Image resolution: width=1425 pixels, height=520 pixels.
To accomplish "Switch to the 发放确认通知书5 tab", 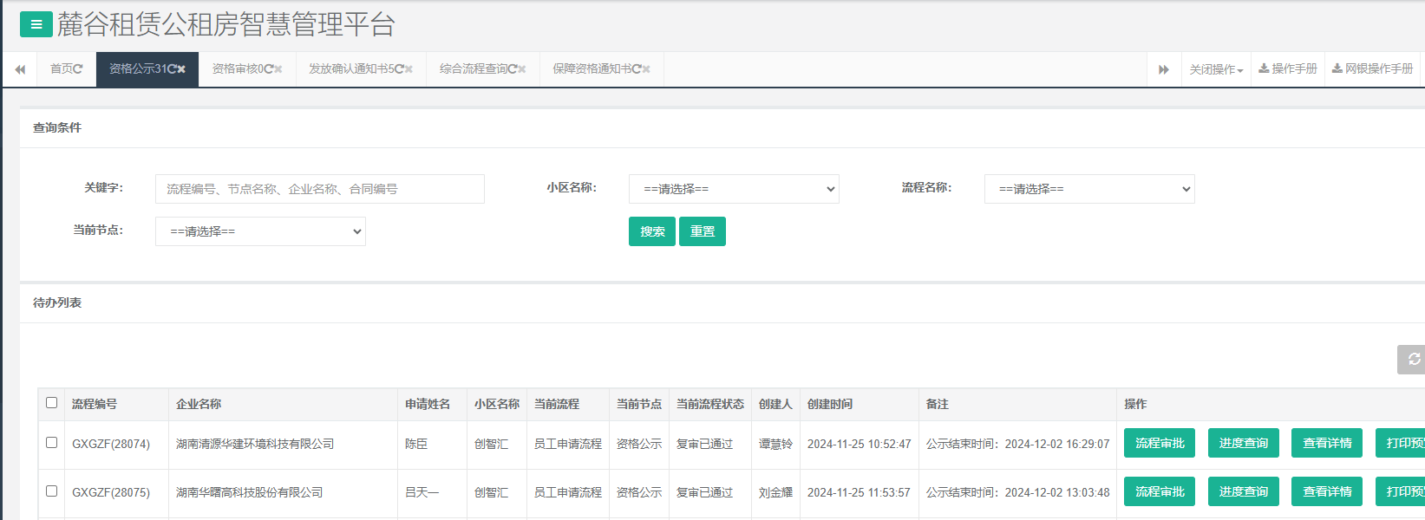I will click(x=351, y=69).
